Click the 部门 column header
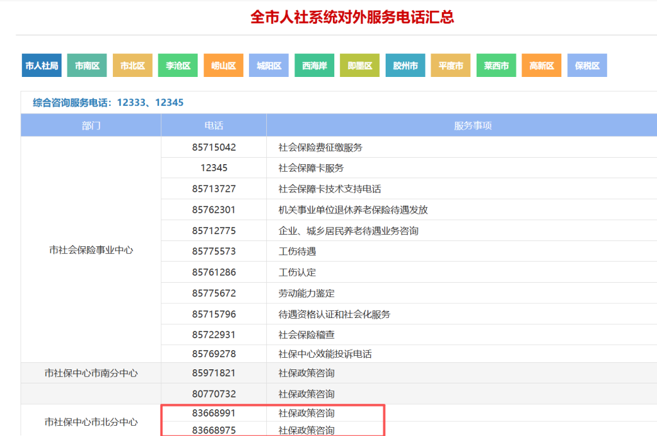This screenshot has height=436, width=657. 91,126
